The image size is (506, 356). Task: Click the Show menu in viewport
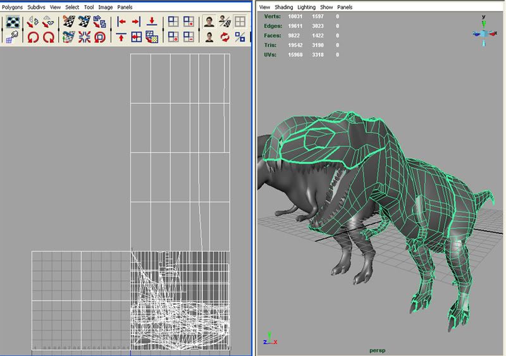coord(326,6)
